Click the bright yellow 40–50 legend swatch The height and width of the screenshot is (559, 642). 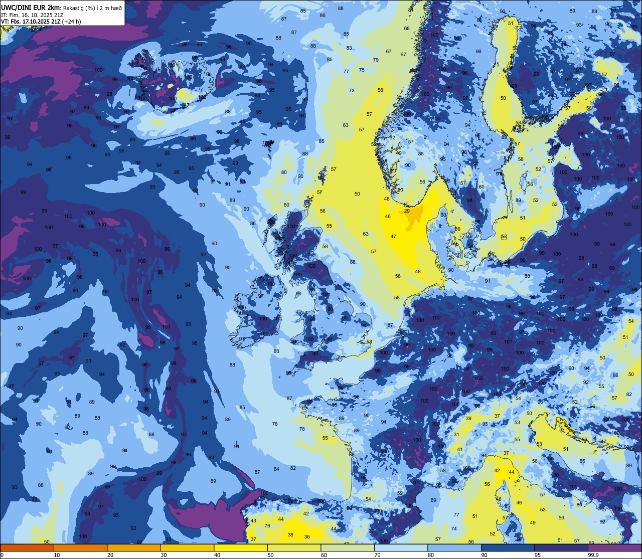(x=241, y=547)
